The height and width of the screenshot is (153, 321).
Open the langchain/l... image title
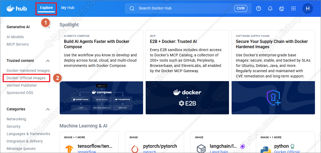pos(224,146)
